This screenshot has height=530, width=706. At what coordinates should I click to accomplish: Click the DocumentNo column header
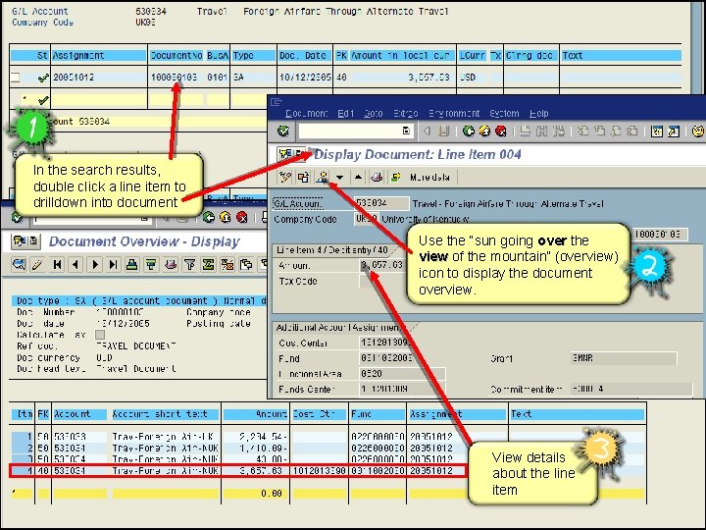coord(176,56)
